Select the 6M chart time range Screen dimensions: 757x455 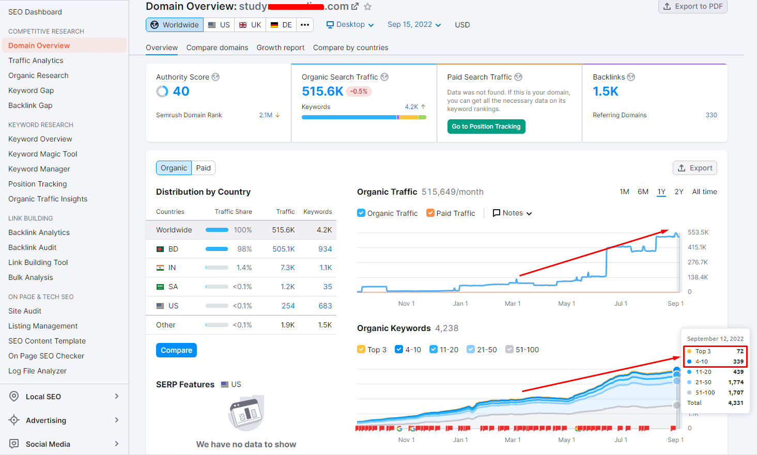pos(643,192)
